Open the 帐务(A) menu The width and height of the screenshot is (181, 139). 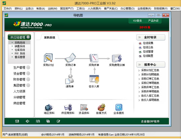pyautogui.click(x=40, y=8)
